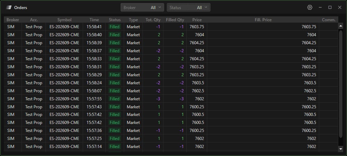Select the order at 15:58:07
Viewport: 347px width, 156px height.
click(171, 91)
